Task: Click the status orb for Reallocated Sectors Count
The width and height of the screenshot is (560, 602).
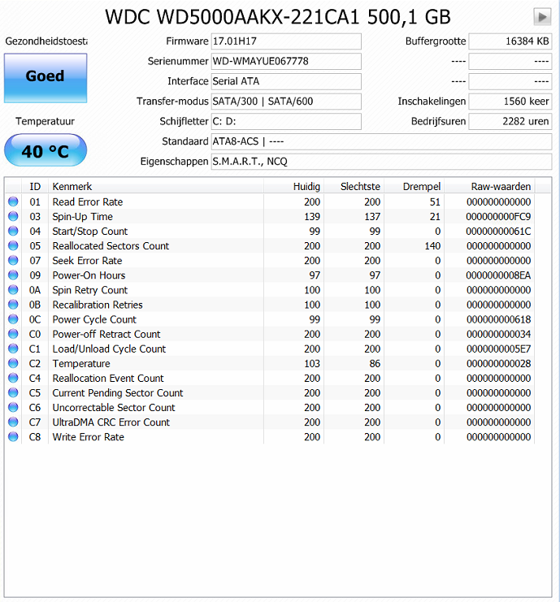Action: coord(13,245)
